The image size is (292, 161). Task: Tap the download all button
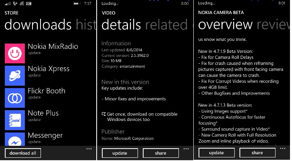pyautogui.click(x=23, y=153)
